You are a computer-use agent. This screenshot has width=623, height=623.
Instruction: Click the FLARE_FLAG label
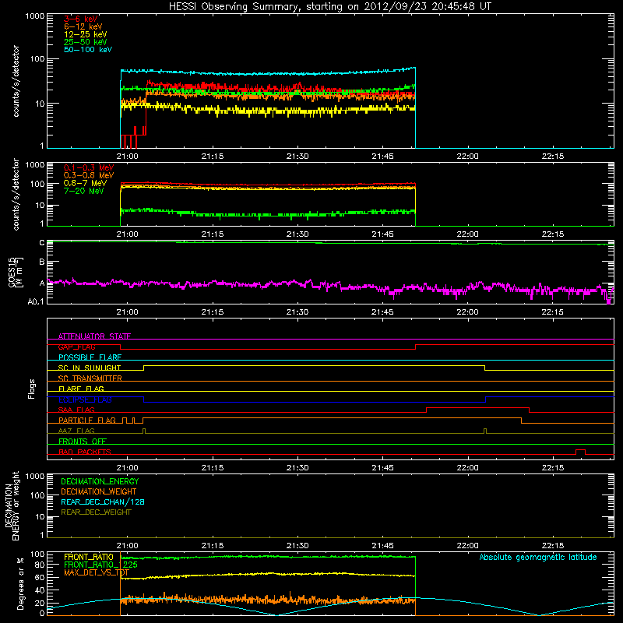(81, 389)
